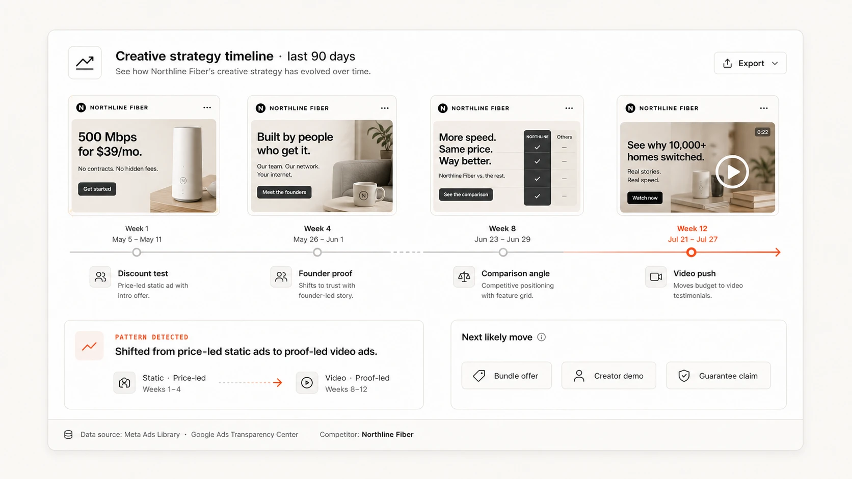852x479 pixels.
Task: Click the Meta Ads Library data source text
Action: (152, 434)
